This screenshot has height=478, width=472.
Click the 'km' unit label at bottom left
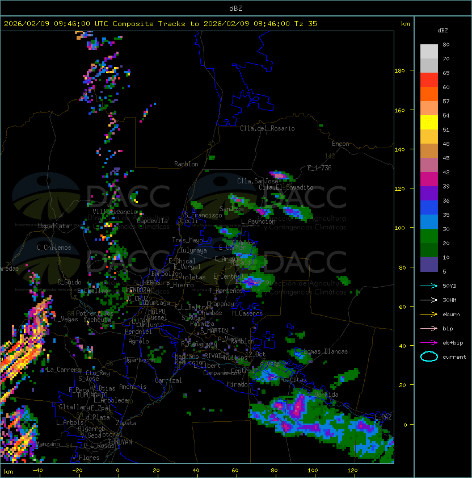pyautogui.click(x=9, y=472)
